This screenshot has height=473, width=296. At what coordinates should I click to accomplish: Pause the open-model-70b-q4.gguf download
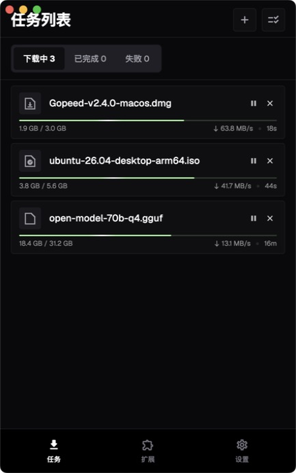254,218
